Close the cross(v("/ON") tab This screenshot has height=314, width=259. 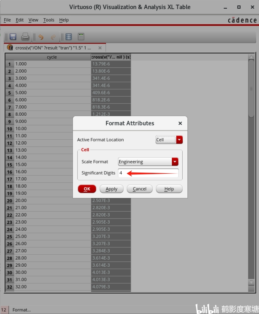pos(100,48)
